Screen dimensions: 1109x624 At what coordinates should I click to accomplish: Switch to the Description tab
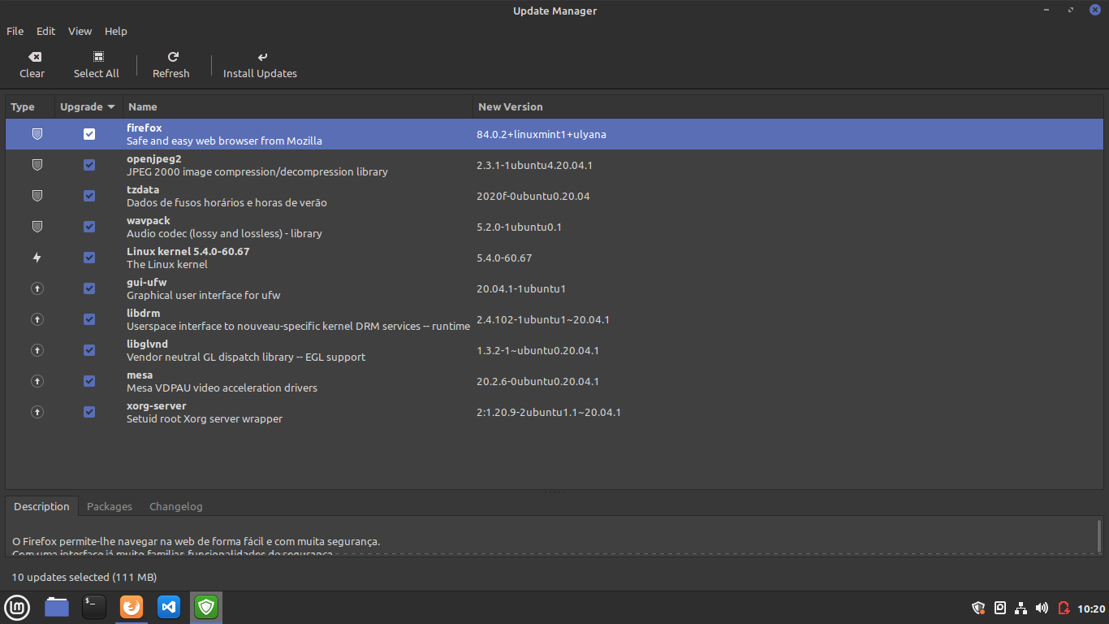(x=41, y=506)
